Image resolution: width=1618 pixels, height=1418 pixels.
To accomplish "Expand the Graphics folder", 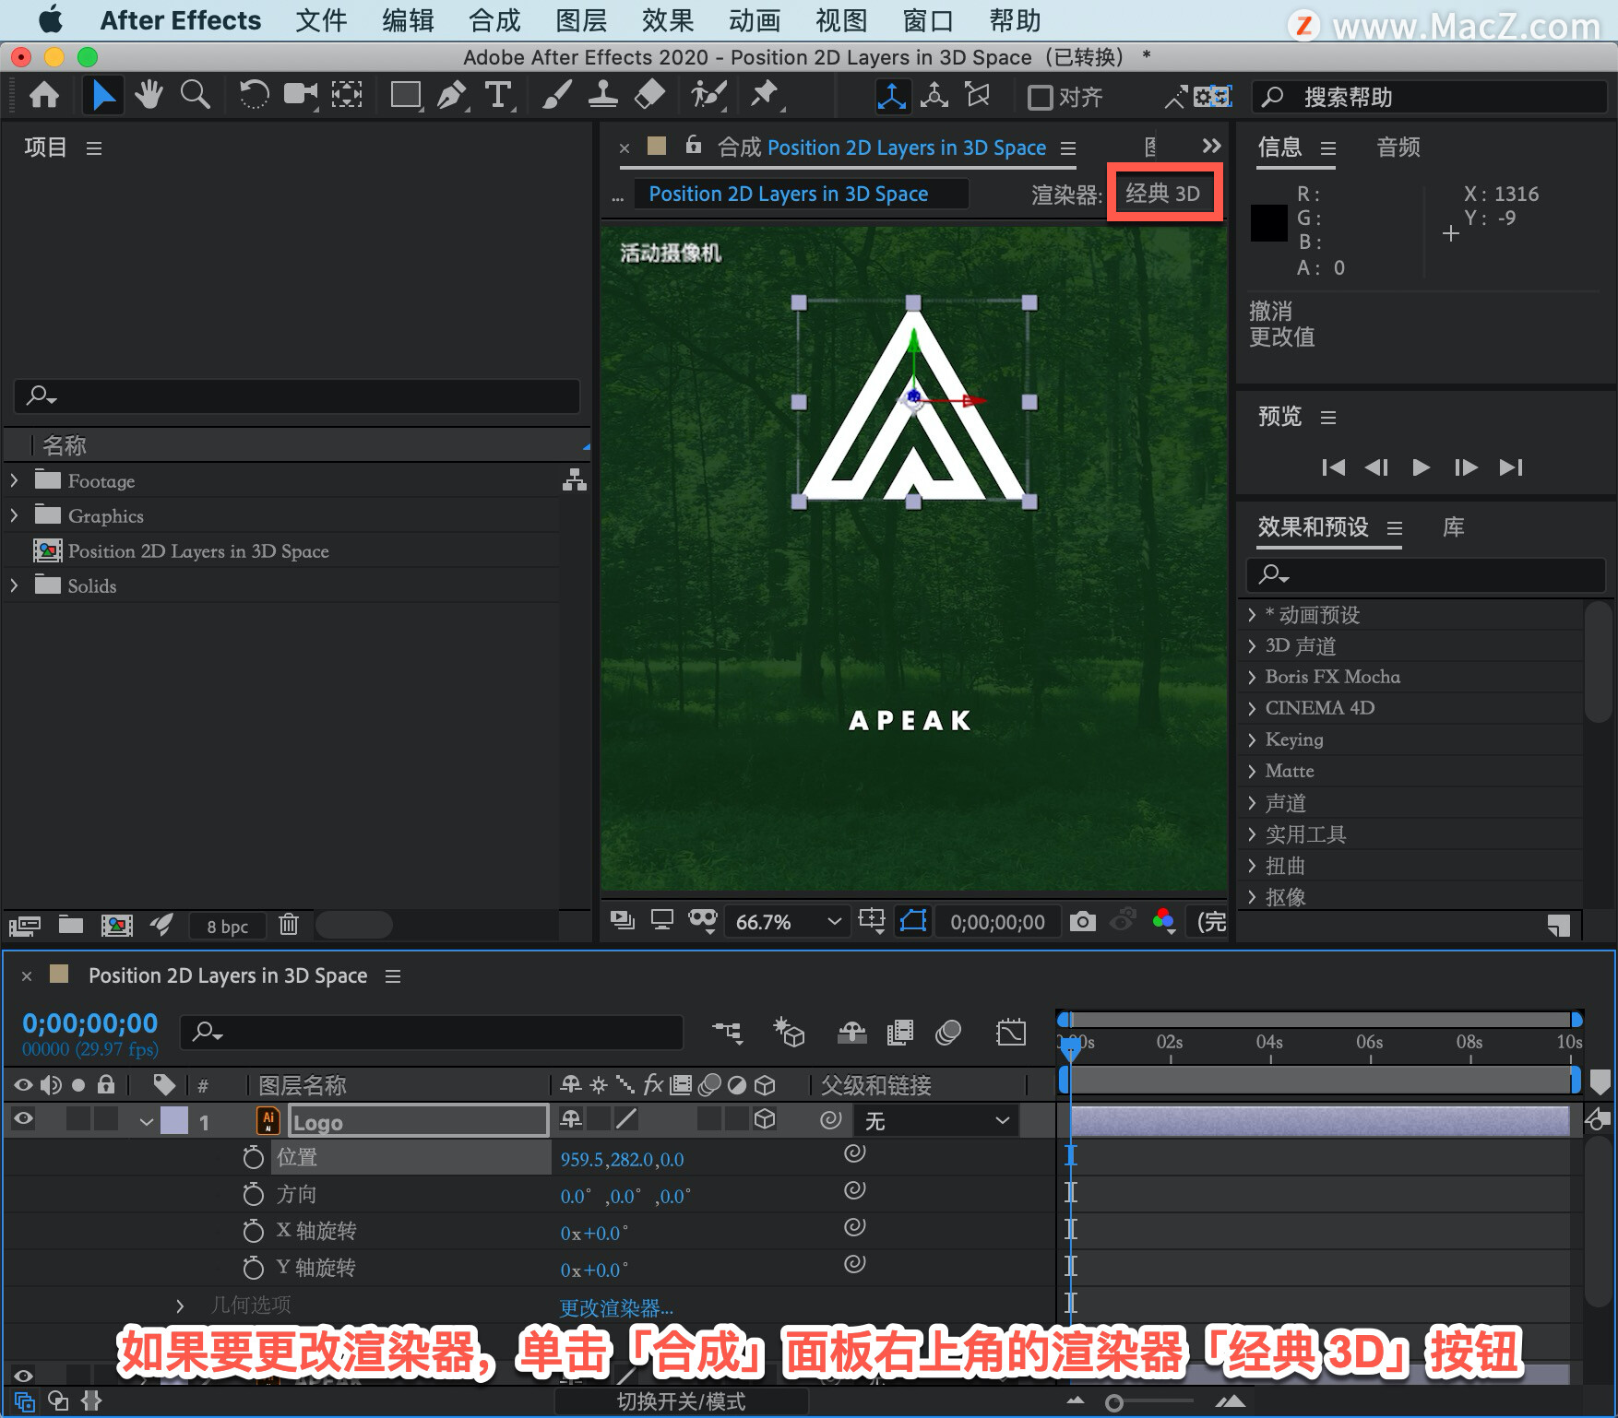I will pos(15,515).
